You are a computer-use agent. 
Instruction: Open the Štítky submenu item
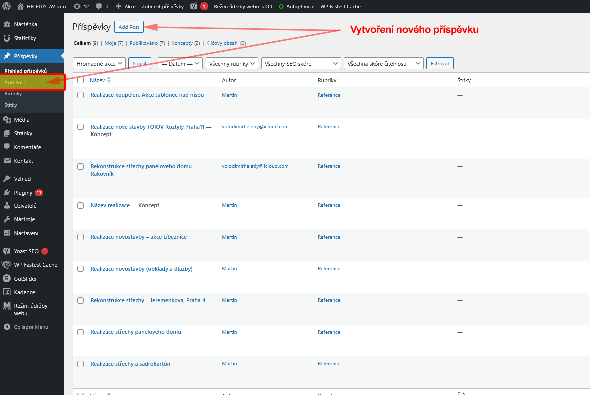point(11,105)
